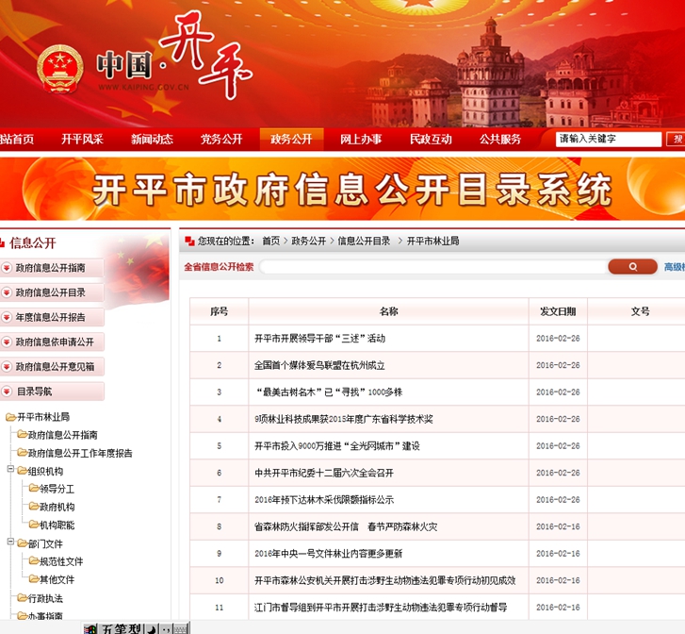The width and height of the screenshot is (685, 634).
Task: Go to 网上办事 in navigation bar
Action: pos(361,139)
